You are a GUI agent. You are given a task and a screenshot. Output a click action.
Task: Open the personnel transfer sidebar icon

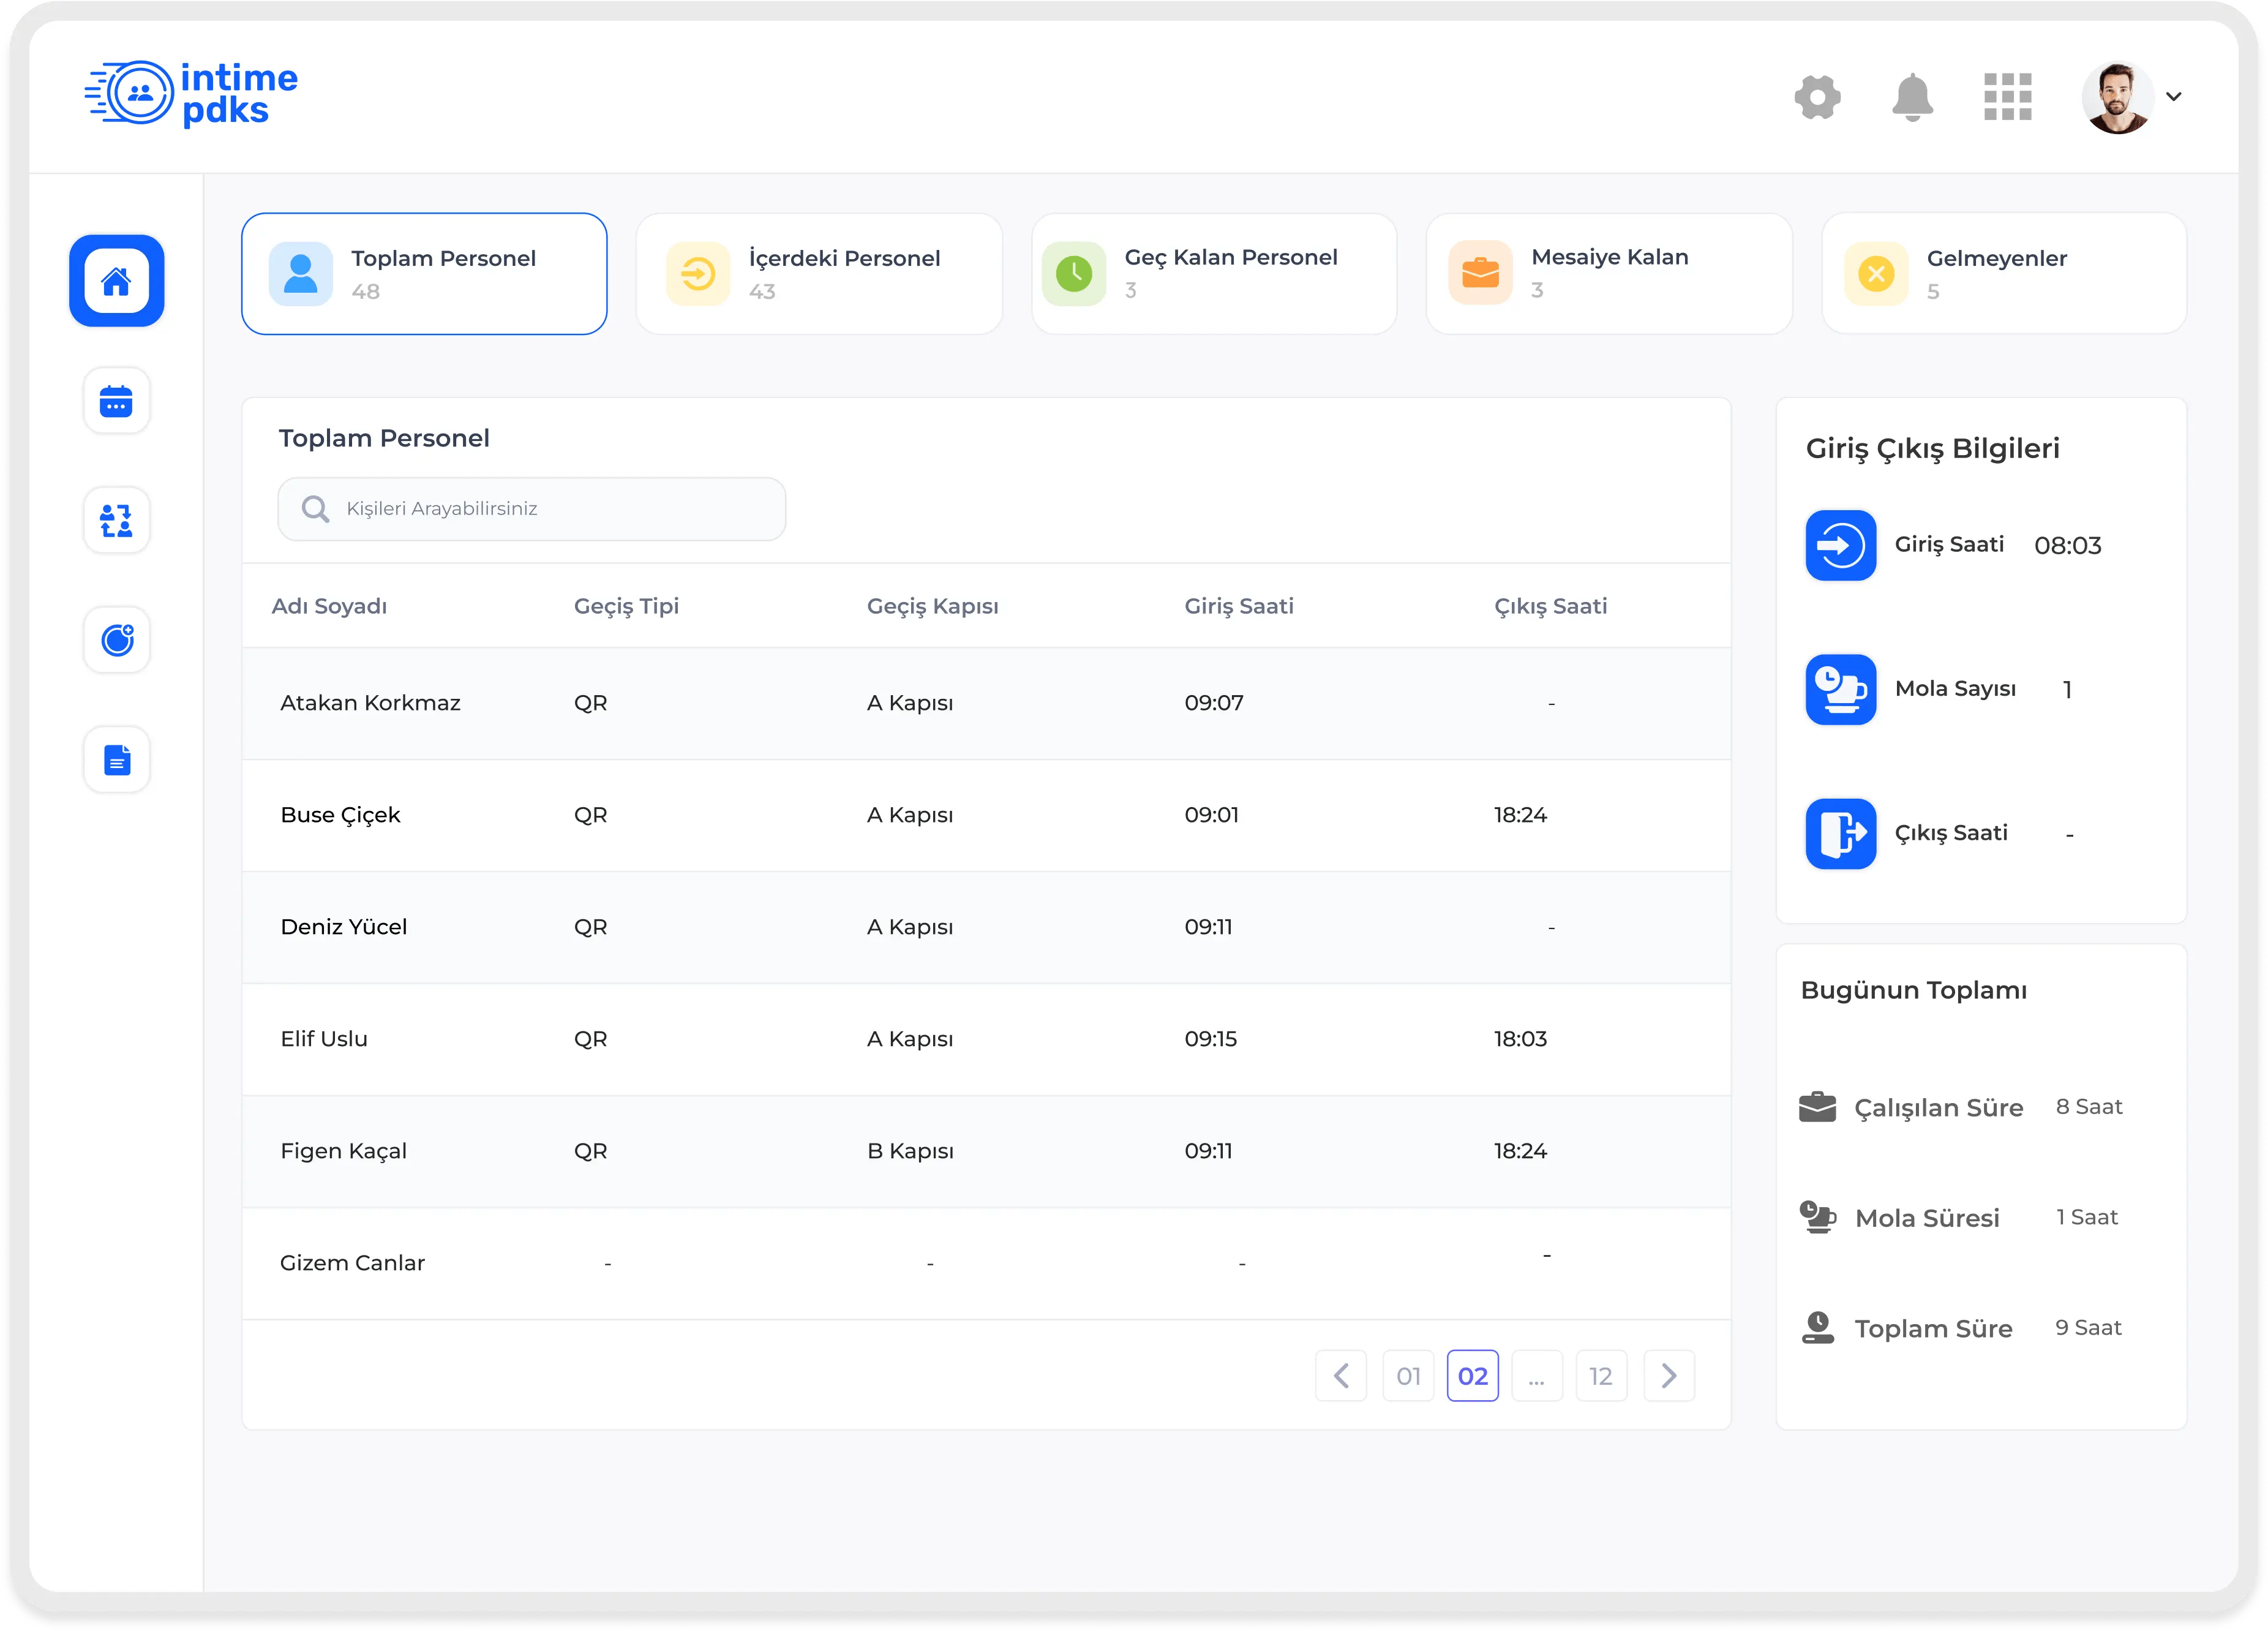point(117,521)
